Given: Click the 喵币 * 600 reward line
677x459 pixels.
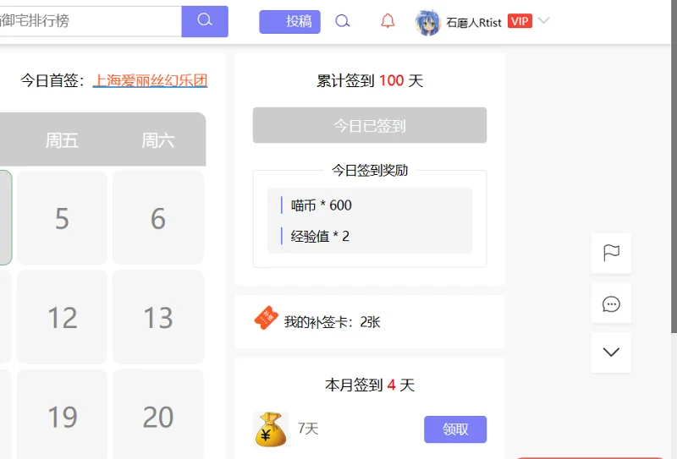Looking at the screenshot, I should click(x=322, y=205).
